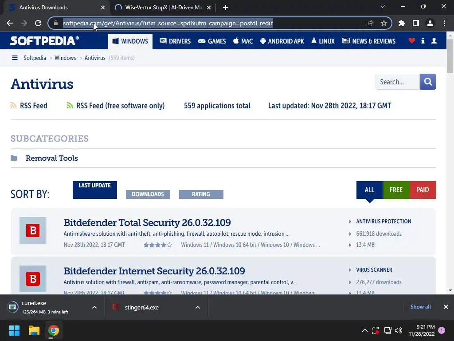Viewport: 454px width, 341px height.
Task: Close the downloads bar
Action: [x=446, y=307]
